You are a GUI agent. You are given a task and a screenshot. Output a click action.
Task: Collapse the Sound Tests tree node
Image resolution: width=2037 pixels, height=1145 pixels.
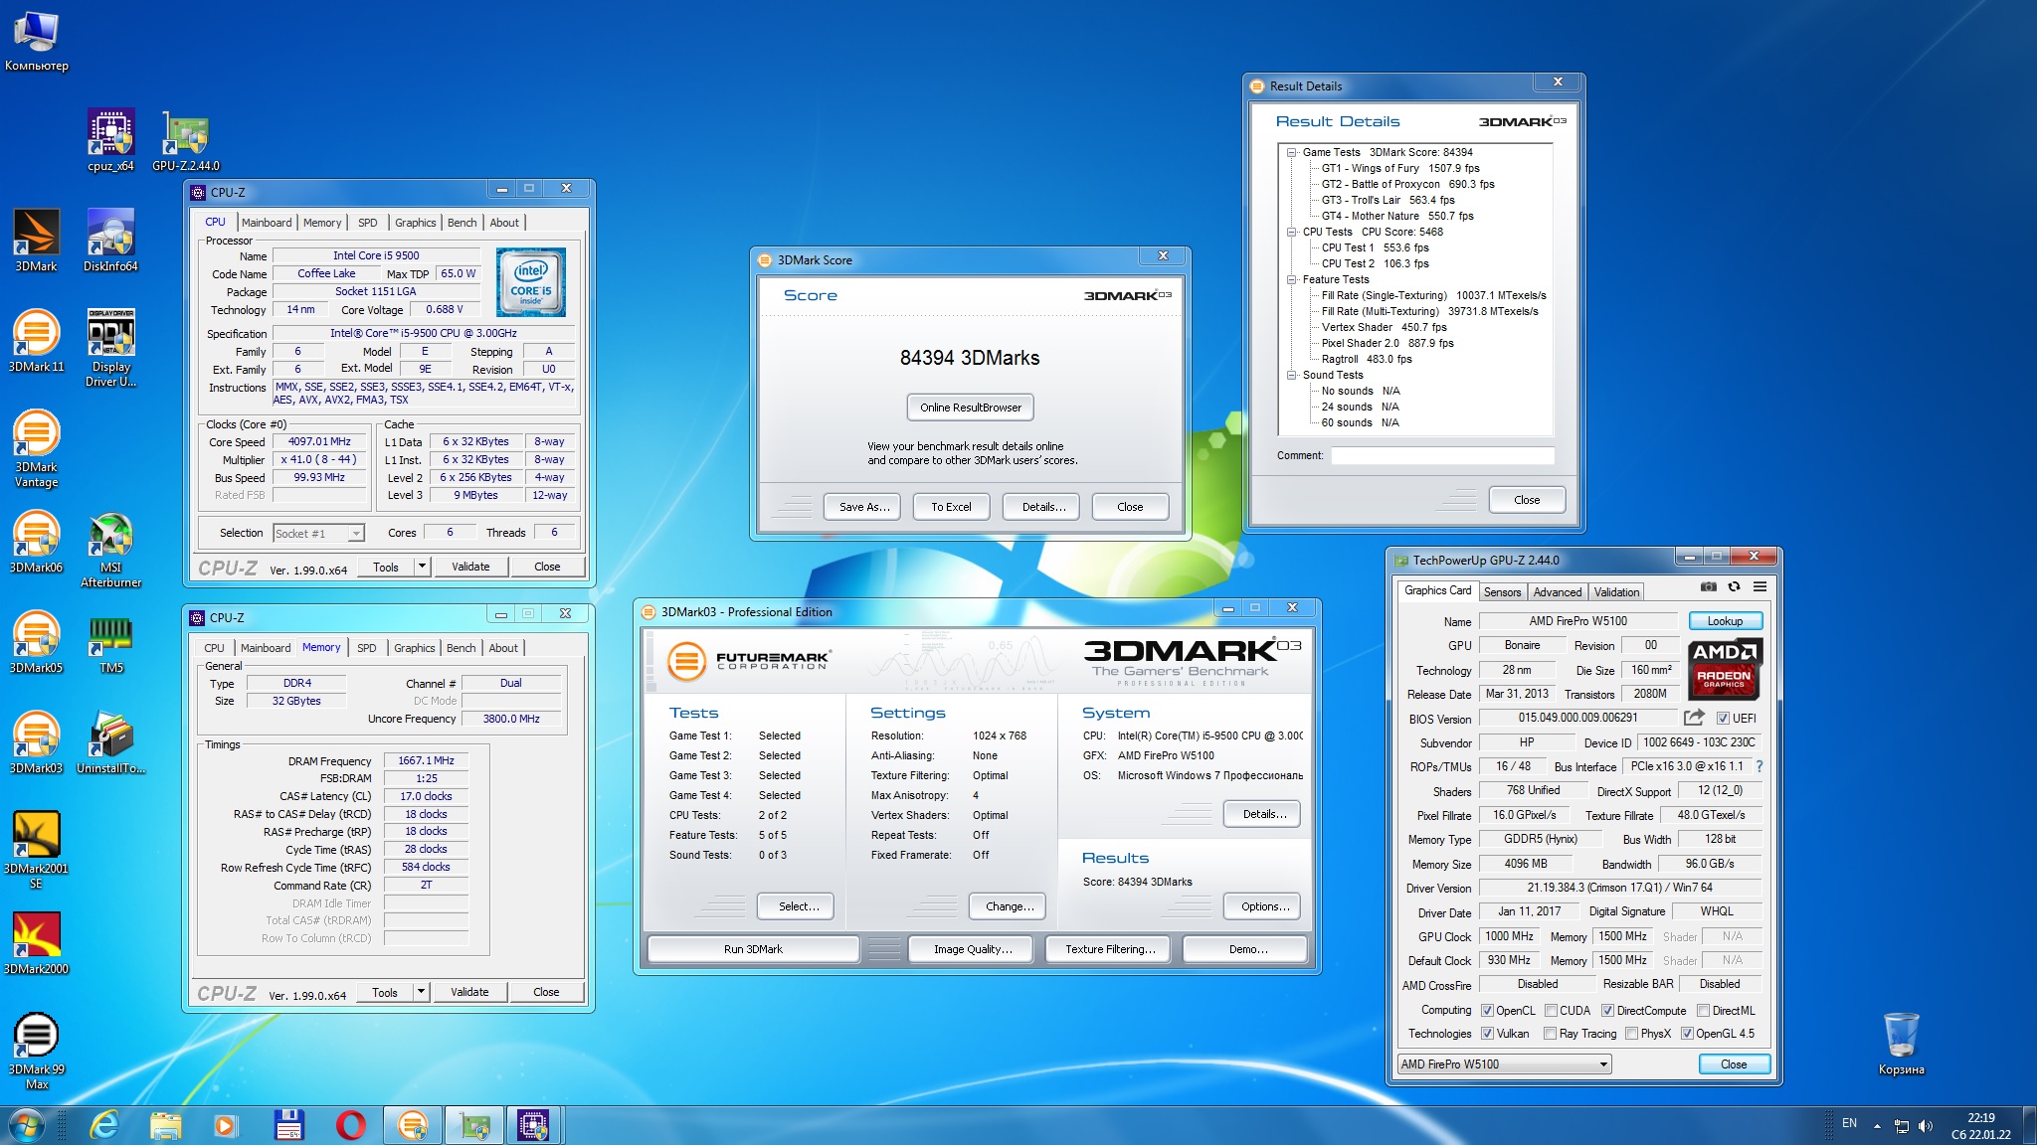tap(1291, 376)
